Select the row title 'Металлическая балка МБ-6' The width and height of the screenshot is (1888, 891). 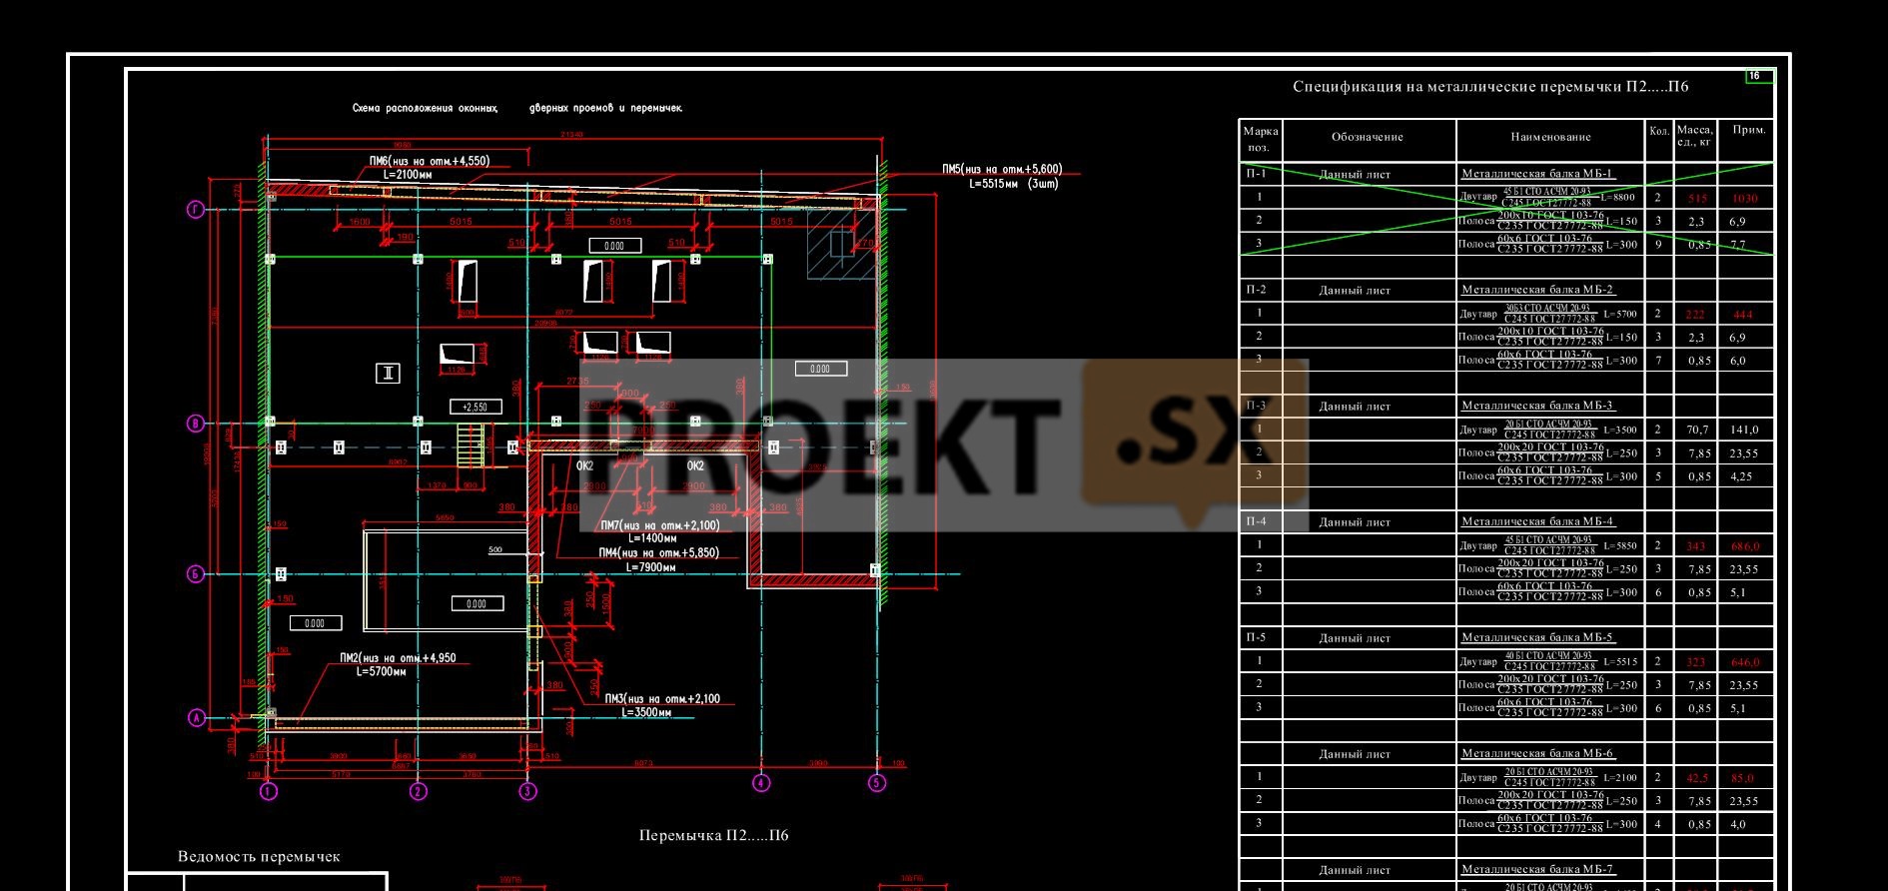click(1537, 753)
